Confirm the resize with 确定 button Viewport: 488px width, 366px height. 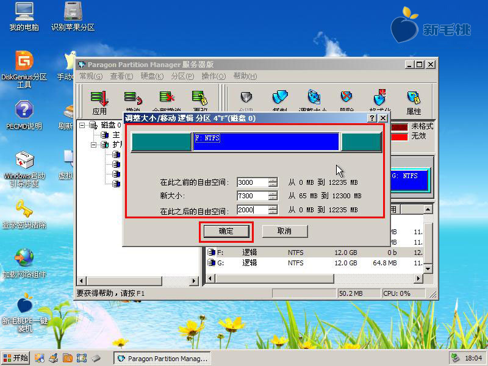tap(226, 231)
